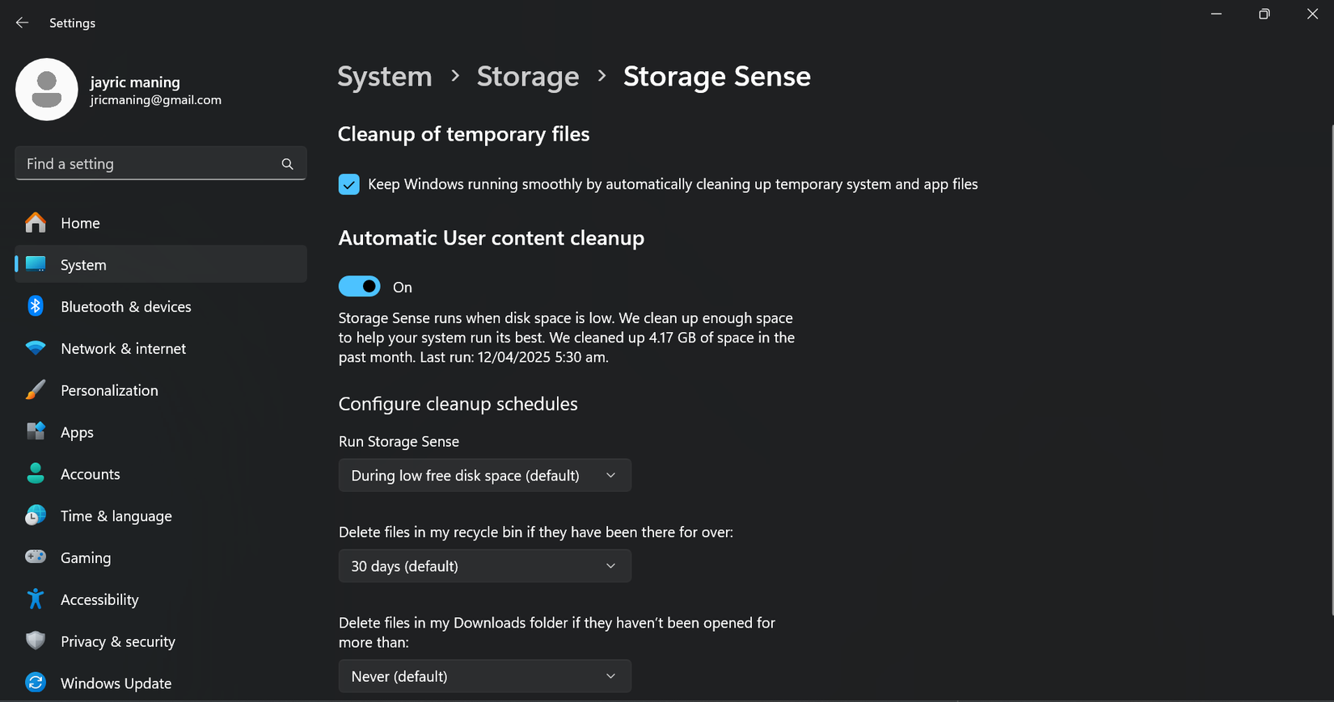The image size is (1334, 702).
Task: Open the Privacy & security shield icon
Action: click(36, 641)
